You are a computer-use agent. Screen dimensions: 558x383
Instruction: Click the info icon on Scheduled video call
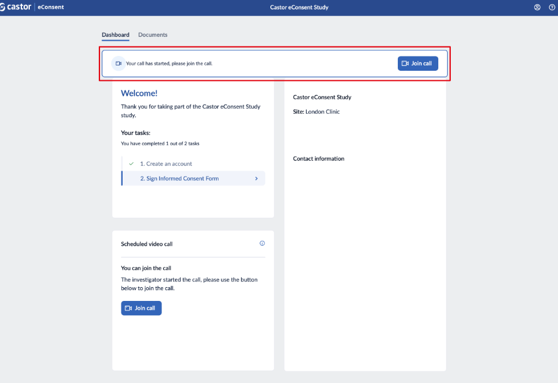(262, 243)
